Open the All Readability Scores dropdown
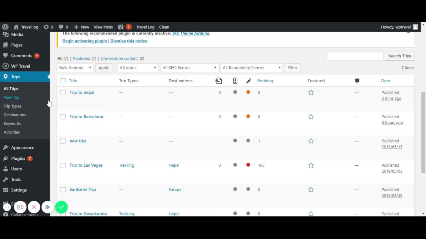Image resolution: width=426 pixels, height=239 pixels. [x=251, y=68]
